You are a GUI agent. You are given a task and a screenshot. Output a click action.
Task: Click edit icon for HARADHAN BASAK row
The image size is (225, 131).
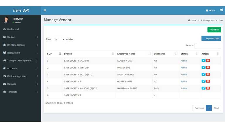point(204,88)
